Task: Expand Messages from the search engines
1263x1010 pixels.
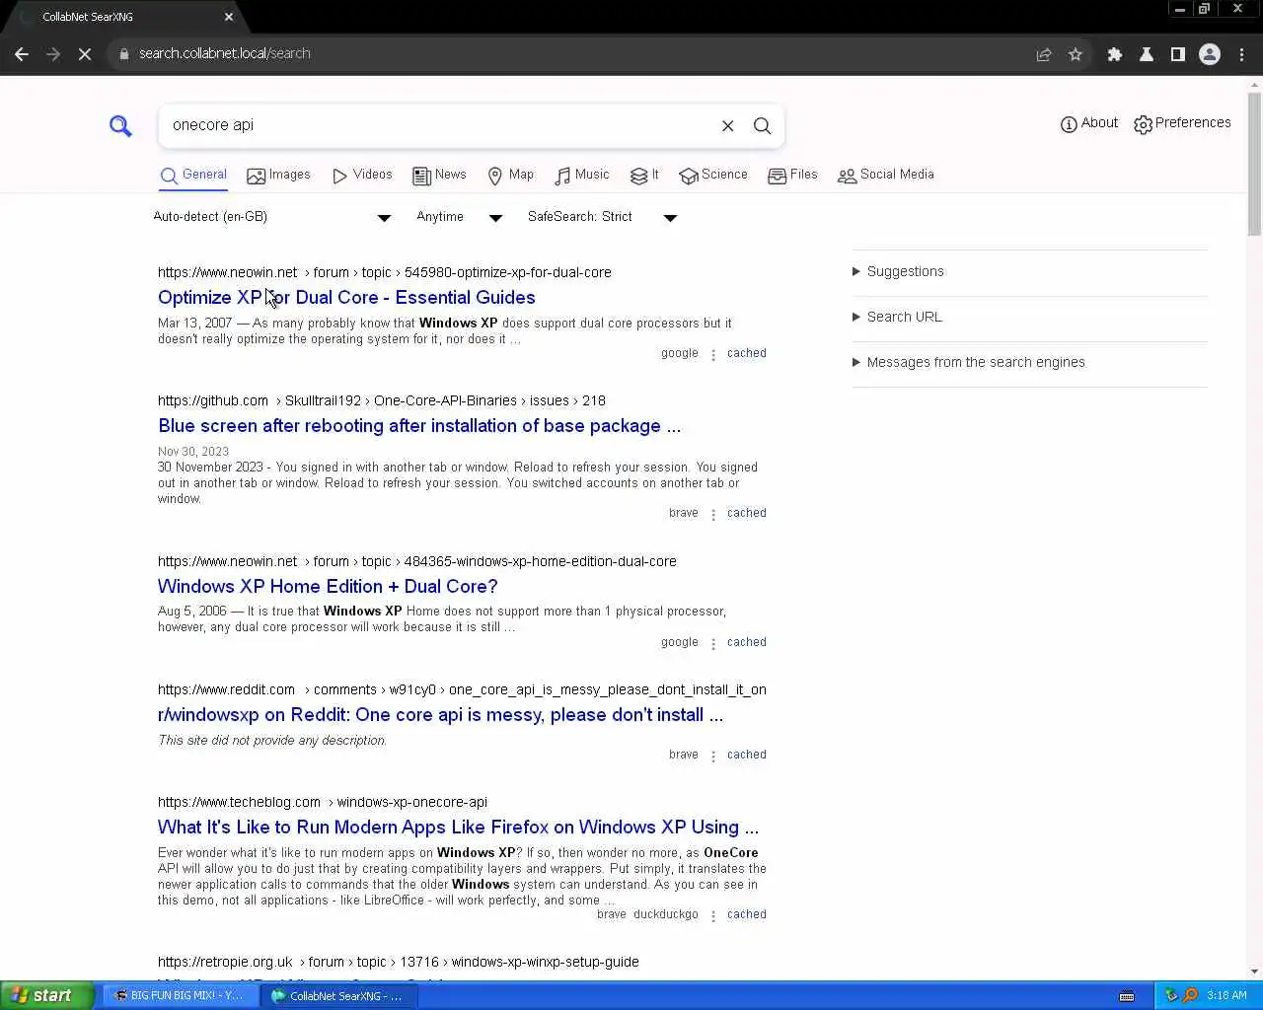Action: coord(968,362)
